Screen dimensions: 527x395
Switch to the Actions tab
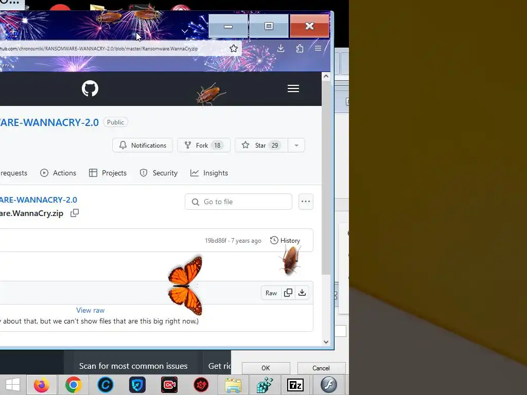[58, 173]
